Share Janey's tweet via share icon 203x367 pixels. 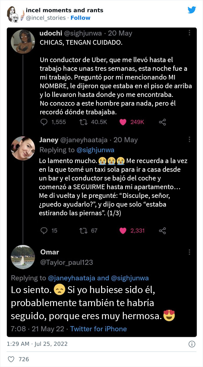tap(162, 231)
